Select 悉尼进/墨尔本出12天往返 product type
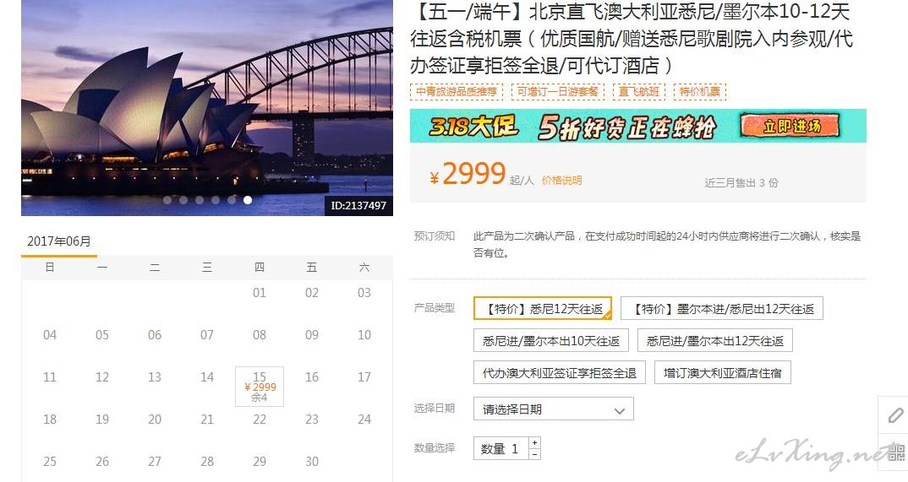 coord(714,340)
